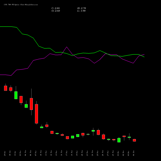Click the red candlestick for 29 Oct
This screenshot has height=161, width=161.
[5, 88]
